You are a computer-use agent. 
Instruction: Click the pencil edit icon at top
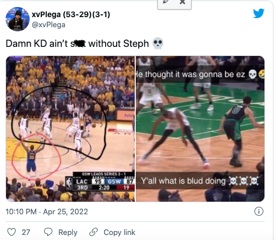165,2
